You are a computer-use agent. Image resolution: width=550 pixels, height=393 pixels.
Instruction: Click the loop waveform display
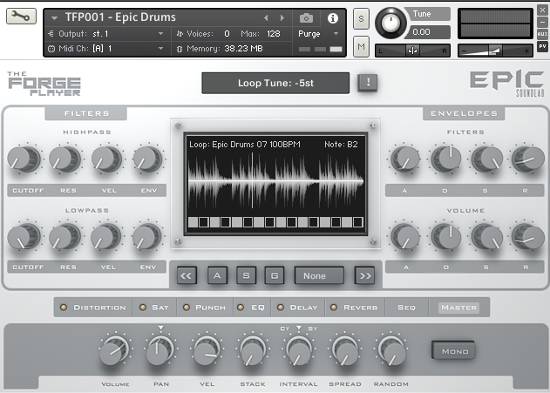[x=275, y=181]
